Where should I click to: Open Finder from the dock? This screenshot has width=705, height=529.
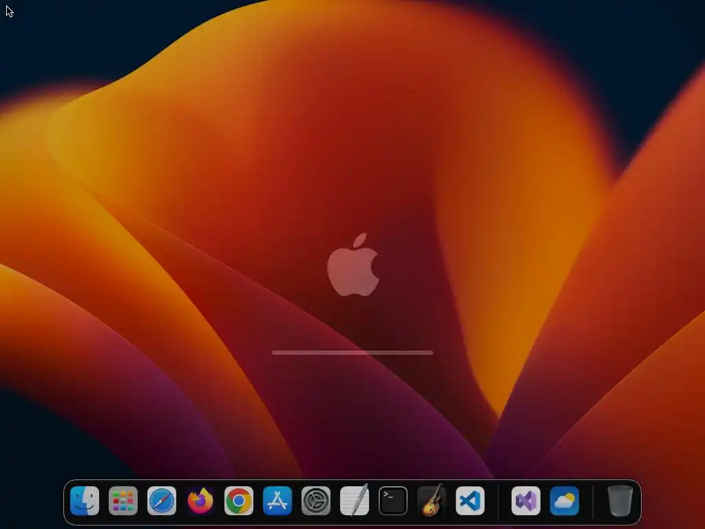pos(85,501)
